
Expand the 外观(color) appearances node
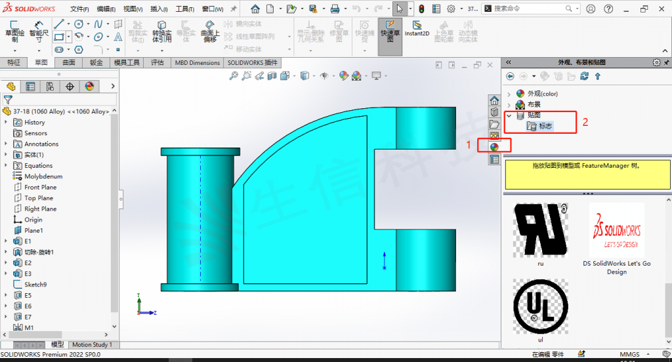(509, 94)
